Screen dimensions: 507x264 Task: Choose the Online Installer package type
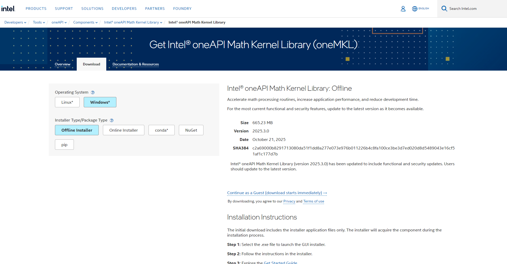(123, 130)
